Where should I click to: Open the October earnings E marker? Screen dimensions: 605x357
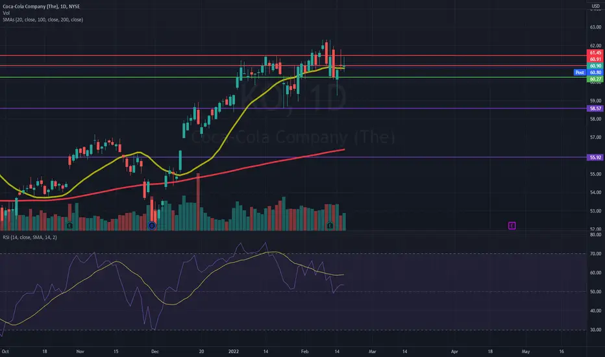coord(70,225)
